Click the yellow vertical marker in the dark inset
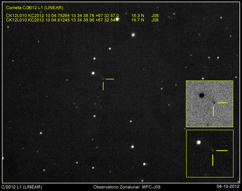The width and height of the screenshot is (242, 191). (x=213, y=160)
